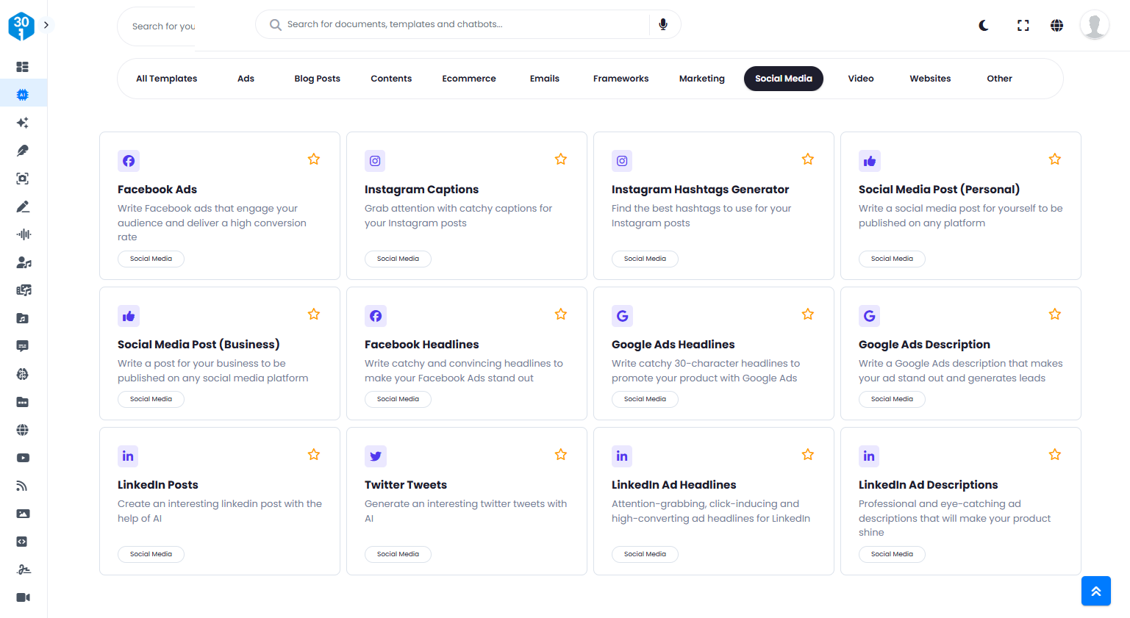
Task: Switch to the All Templates tab
Action: [x=167, y=79]
